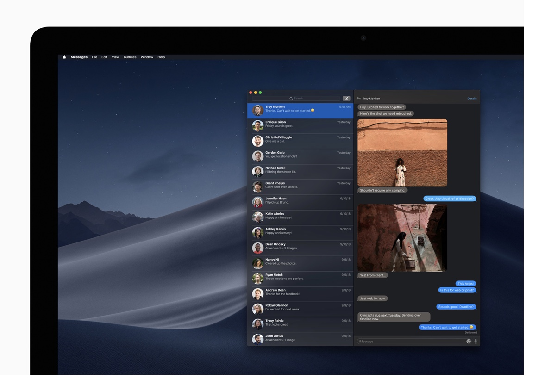551x385 pixels.
Task: Click the microphone dictation icon
Action: pos(476,341)
